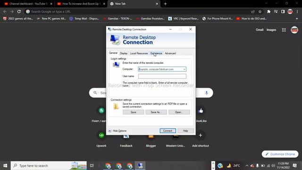Open volume speaker tray icon
The width and height of the screenshot is (302, 170).
tap(273, 166)
